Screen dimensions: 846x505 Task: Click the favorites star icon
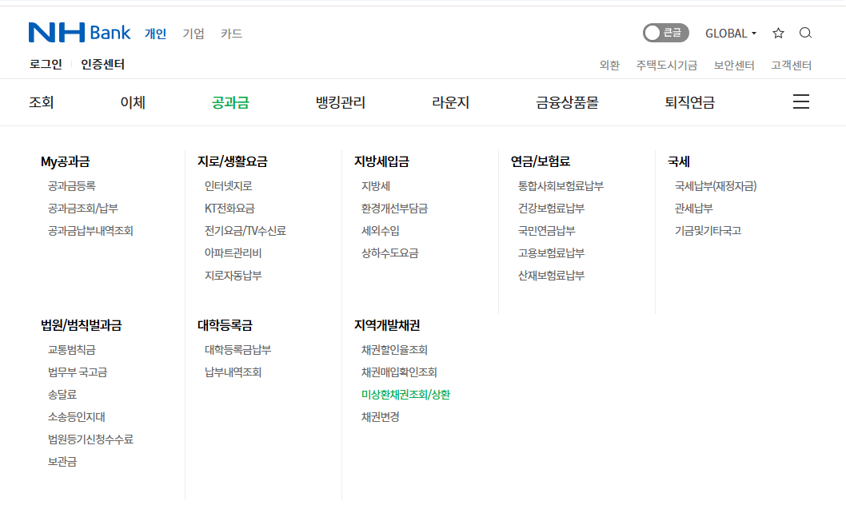point(778,33)
